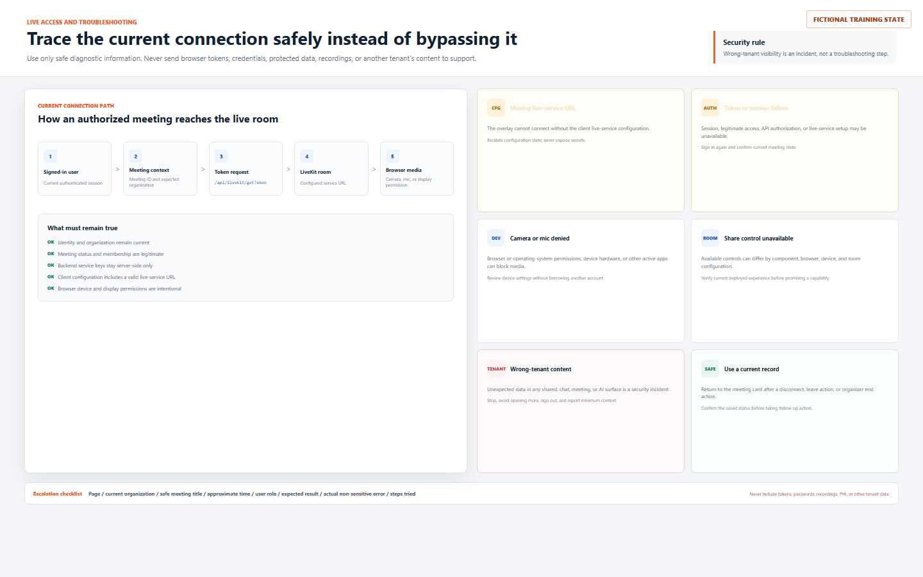923x577 pixels.
Task: Click 'Wrong-tenant visibility is an incident' text
Action: 806,54
